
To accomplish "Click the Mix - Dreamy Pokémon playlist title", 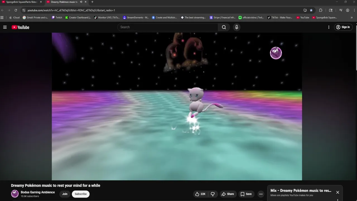I will click(301, 191).
